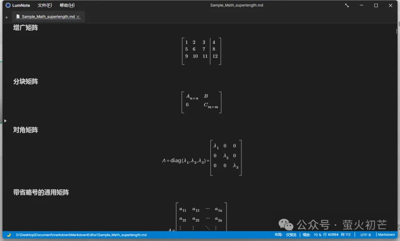Minimize the LumNote window
The image size is (400, 241).
[x=361, y=5]
